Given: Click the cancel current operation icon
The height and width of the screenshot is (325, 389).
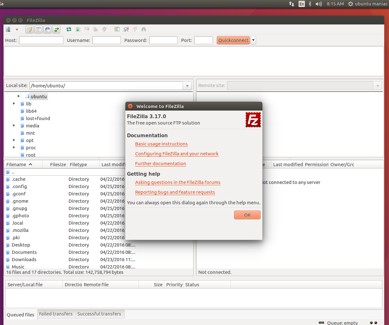Looking at the screenshot, I should 87,29.
